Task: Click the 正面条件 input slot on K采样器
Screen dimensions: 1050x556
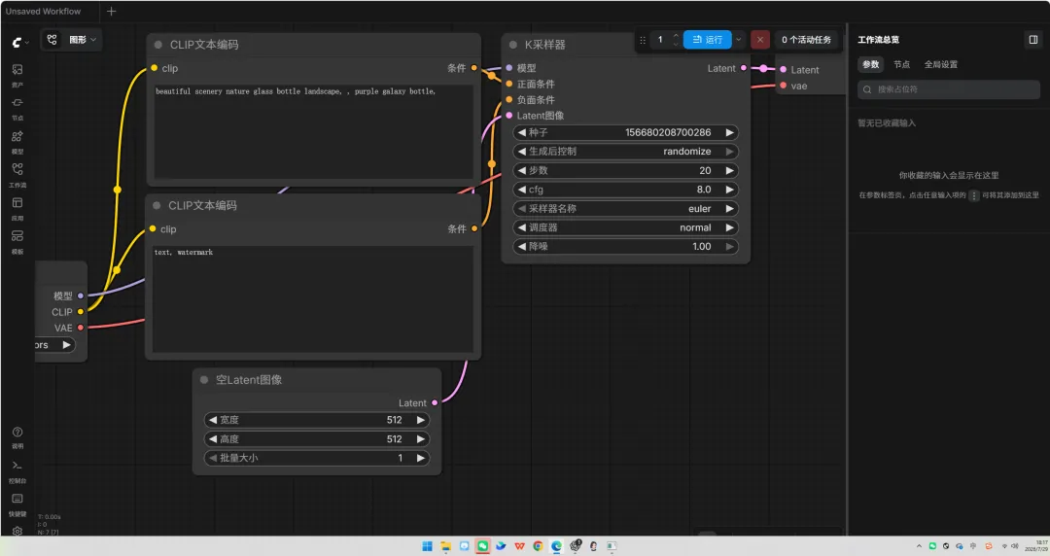Action: point(508,84)
